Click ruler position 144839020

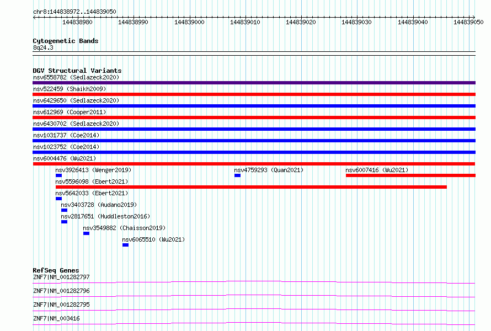pos(301,22)
